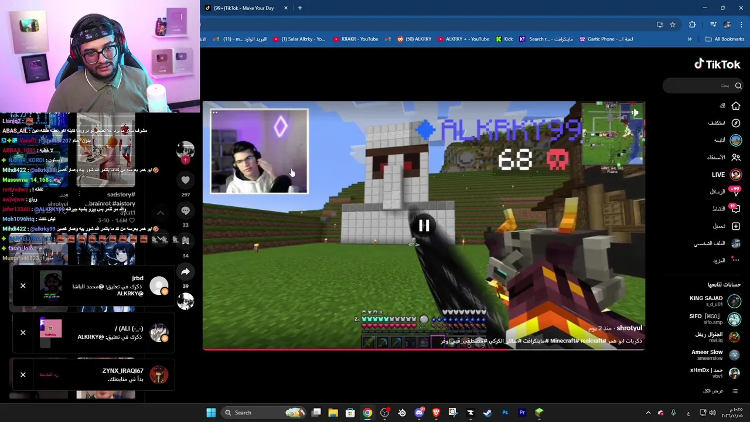
Task: Open xHmDx followed account
Action: (x=714, y=373)
